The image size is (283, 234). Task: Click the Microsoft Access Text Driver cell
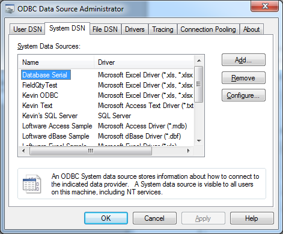point(145,106)
